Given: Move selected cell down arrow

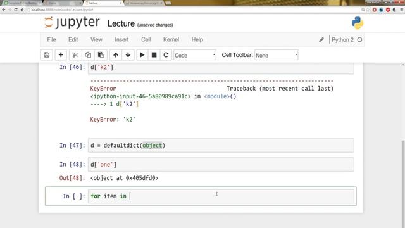Looking at the screenshot, I should point(128,55).
